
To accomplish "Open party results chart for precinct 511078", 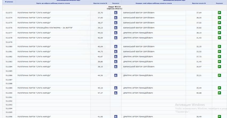I will pos(116,38).
